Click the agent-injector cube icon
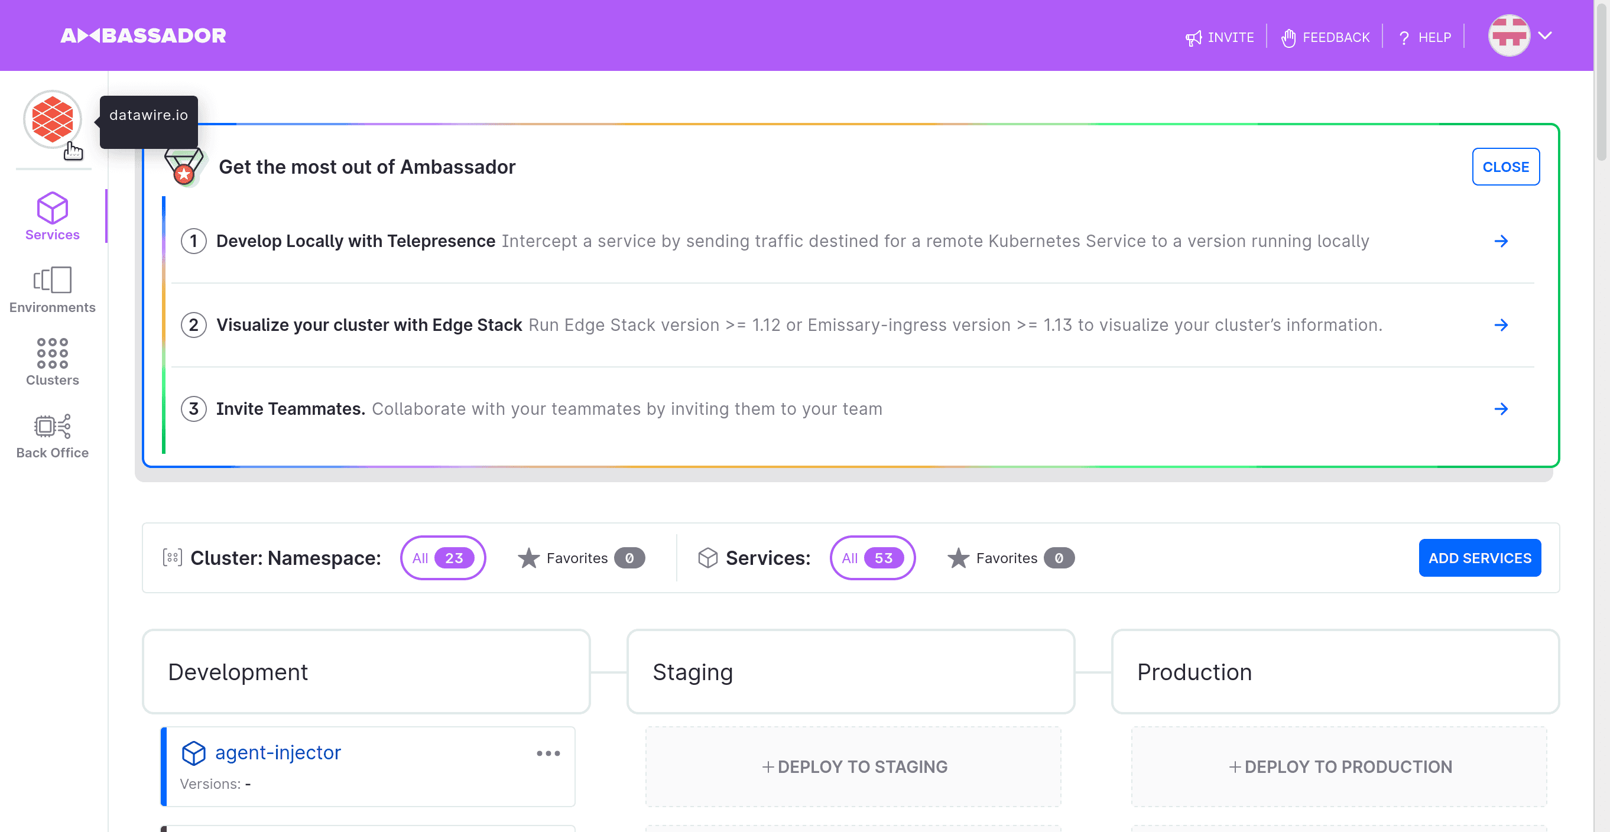This screenshot has height=832, width=1610. (x=193, y=753)
